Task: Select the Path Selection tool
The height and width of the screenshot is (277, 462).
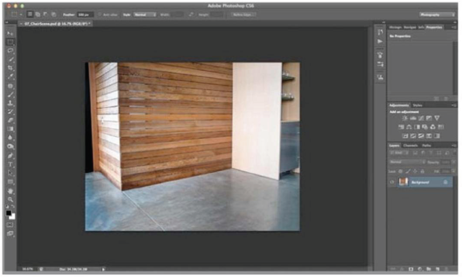Action: 10,173
